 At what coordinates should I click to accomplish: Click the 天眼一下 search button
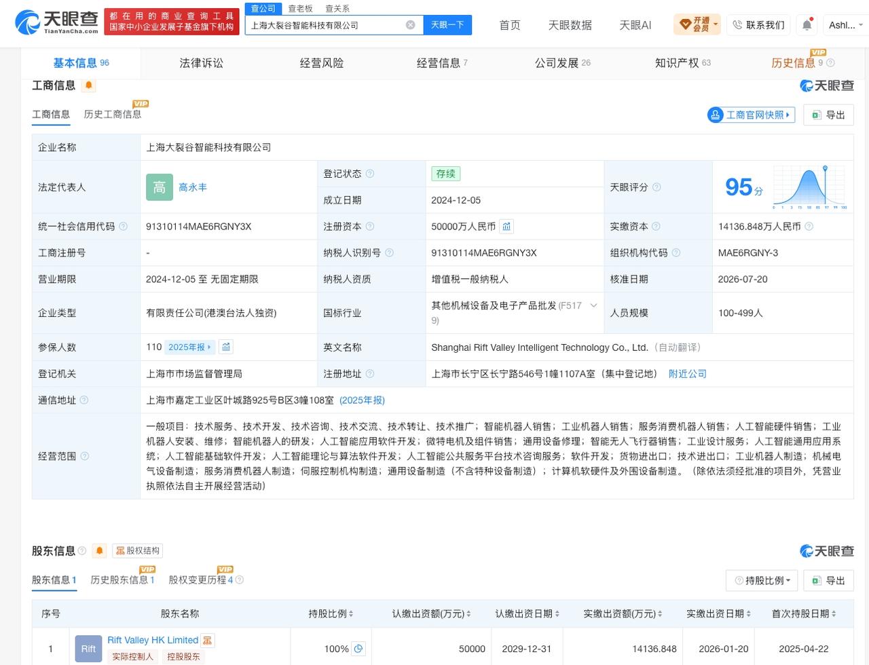tap(447, 25)
